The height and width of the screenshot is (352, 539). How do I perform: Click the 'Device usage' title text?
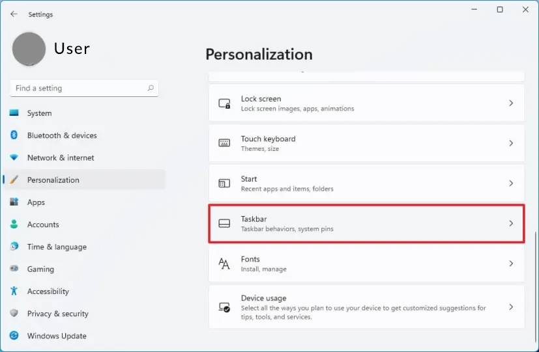pos(264,298)
